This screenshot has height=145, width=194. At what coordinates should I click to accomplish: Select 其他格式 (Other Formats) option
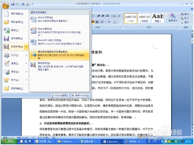(x=59, y=66)
